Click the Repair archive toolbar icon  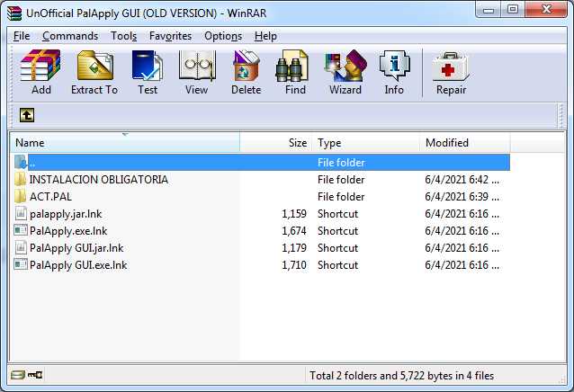pyautogui.click(x=451, y=67)
